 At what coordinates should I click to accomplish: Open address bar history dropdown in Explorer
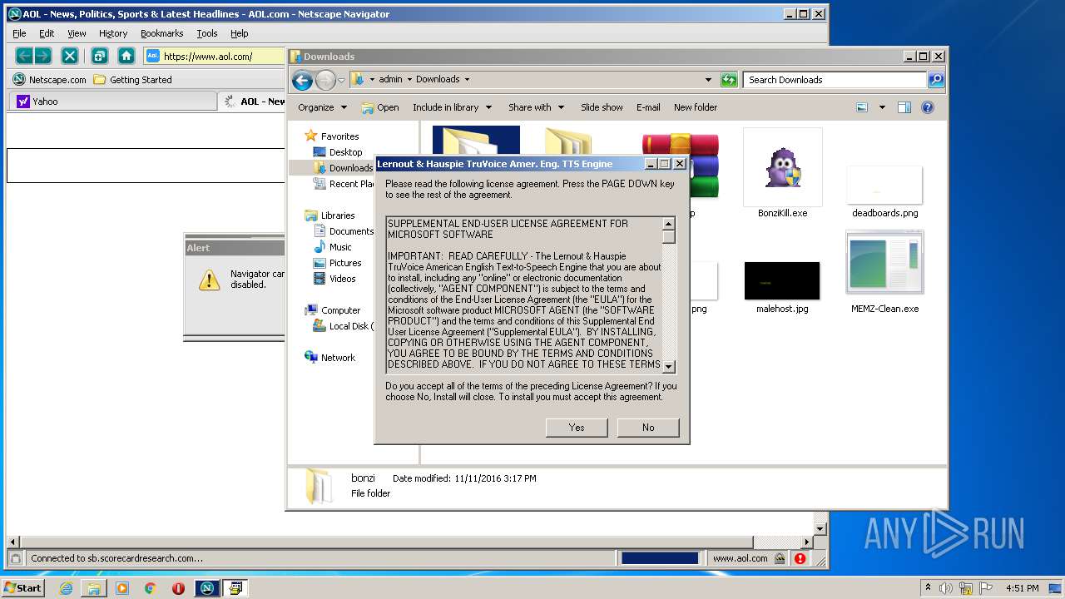click(708, 80)
